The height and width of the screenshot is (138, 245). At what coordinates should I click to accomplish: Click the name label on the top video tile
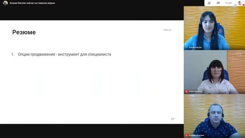(195, 48)
